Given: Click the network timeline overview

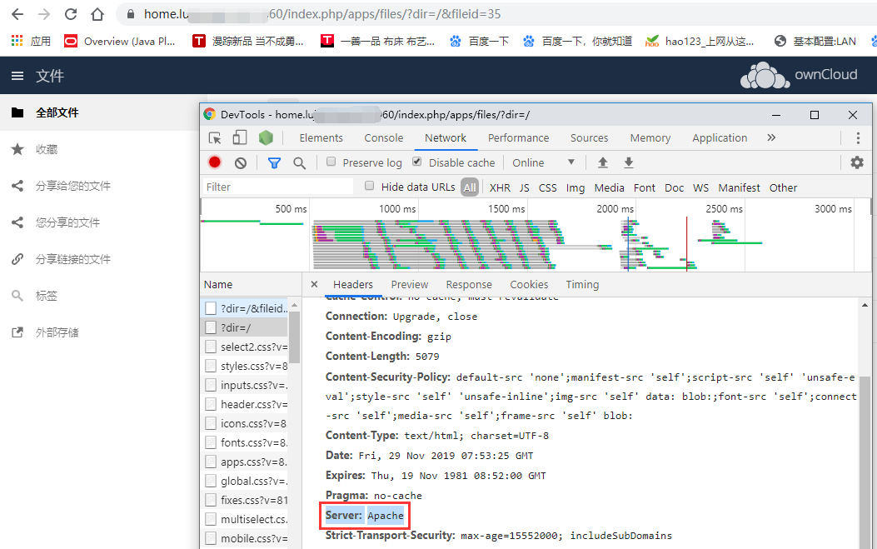Looking at the screenshot, I should coord(535,236).
